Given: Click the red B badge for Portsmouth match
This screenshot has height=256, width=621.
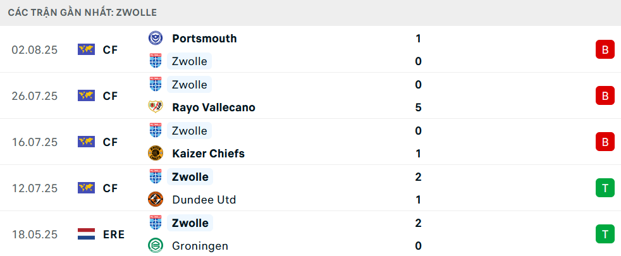Looking at the screenshot, I should point(605,50).
